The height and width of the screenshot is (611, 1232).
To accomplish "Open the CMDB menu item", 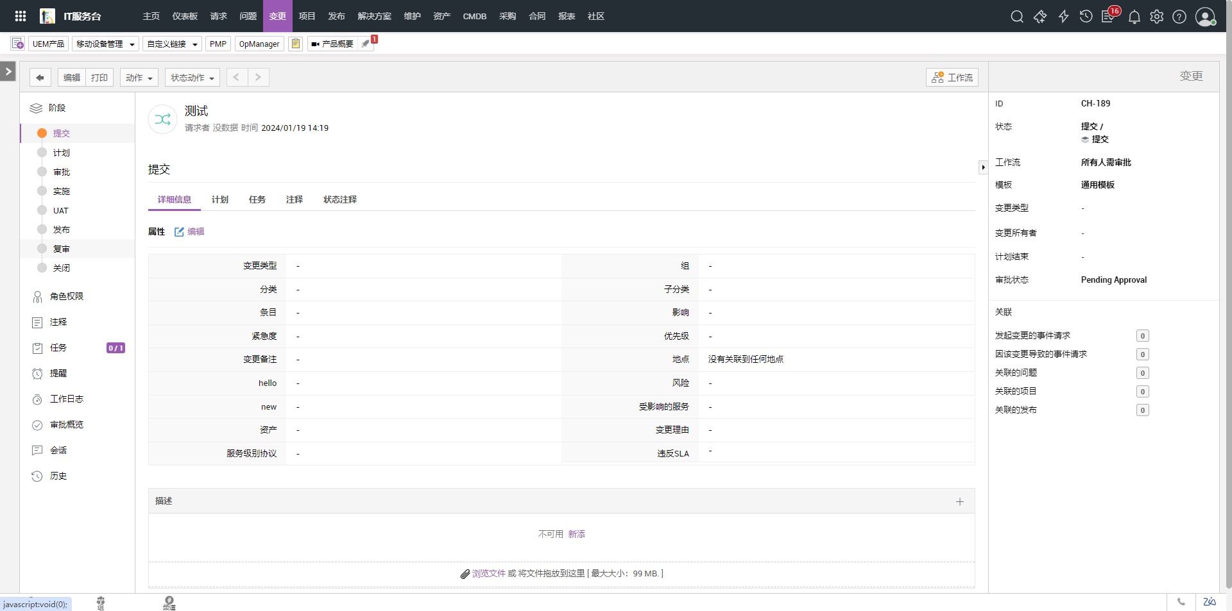I will (474, 16).
